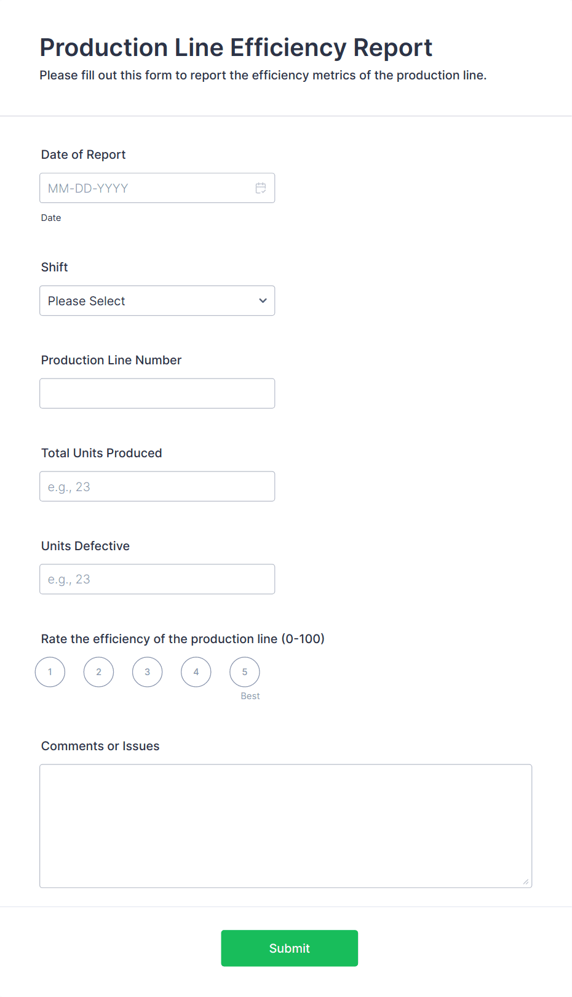572x997 pixels.
Task: Grab the textarea resize handle corner
Action: click(x=526, y=882)
